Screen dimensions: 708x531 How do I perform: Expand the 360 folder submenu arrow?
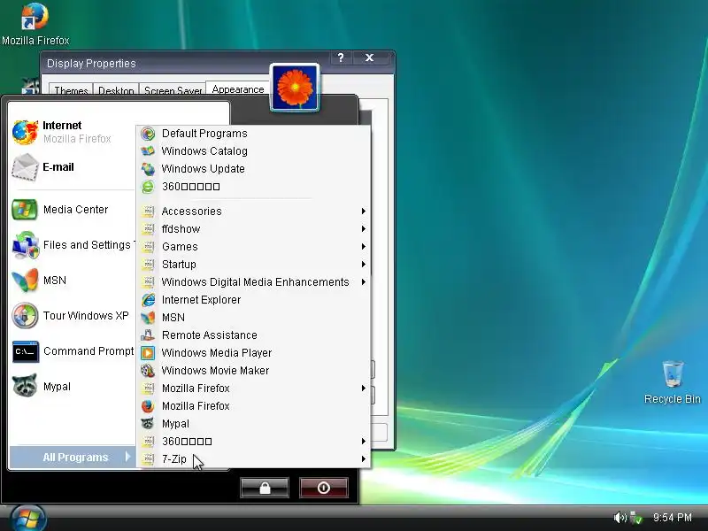pos(363,441)
